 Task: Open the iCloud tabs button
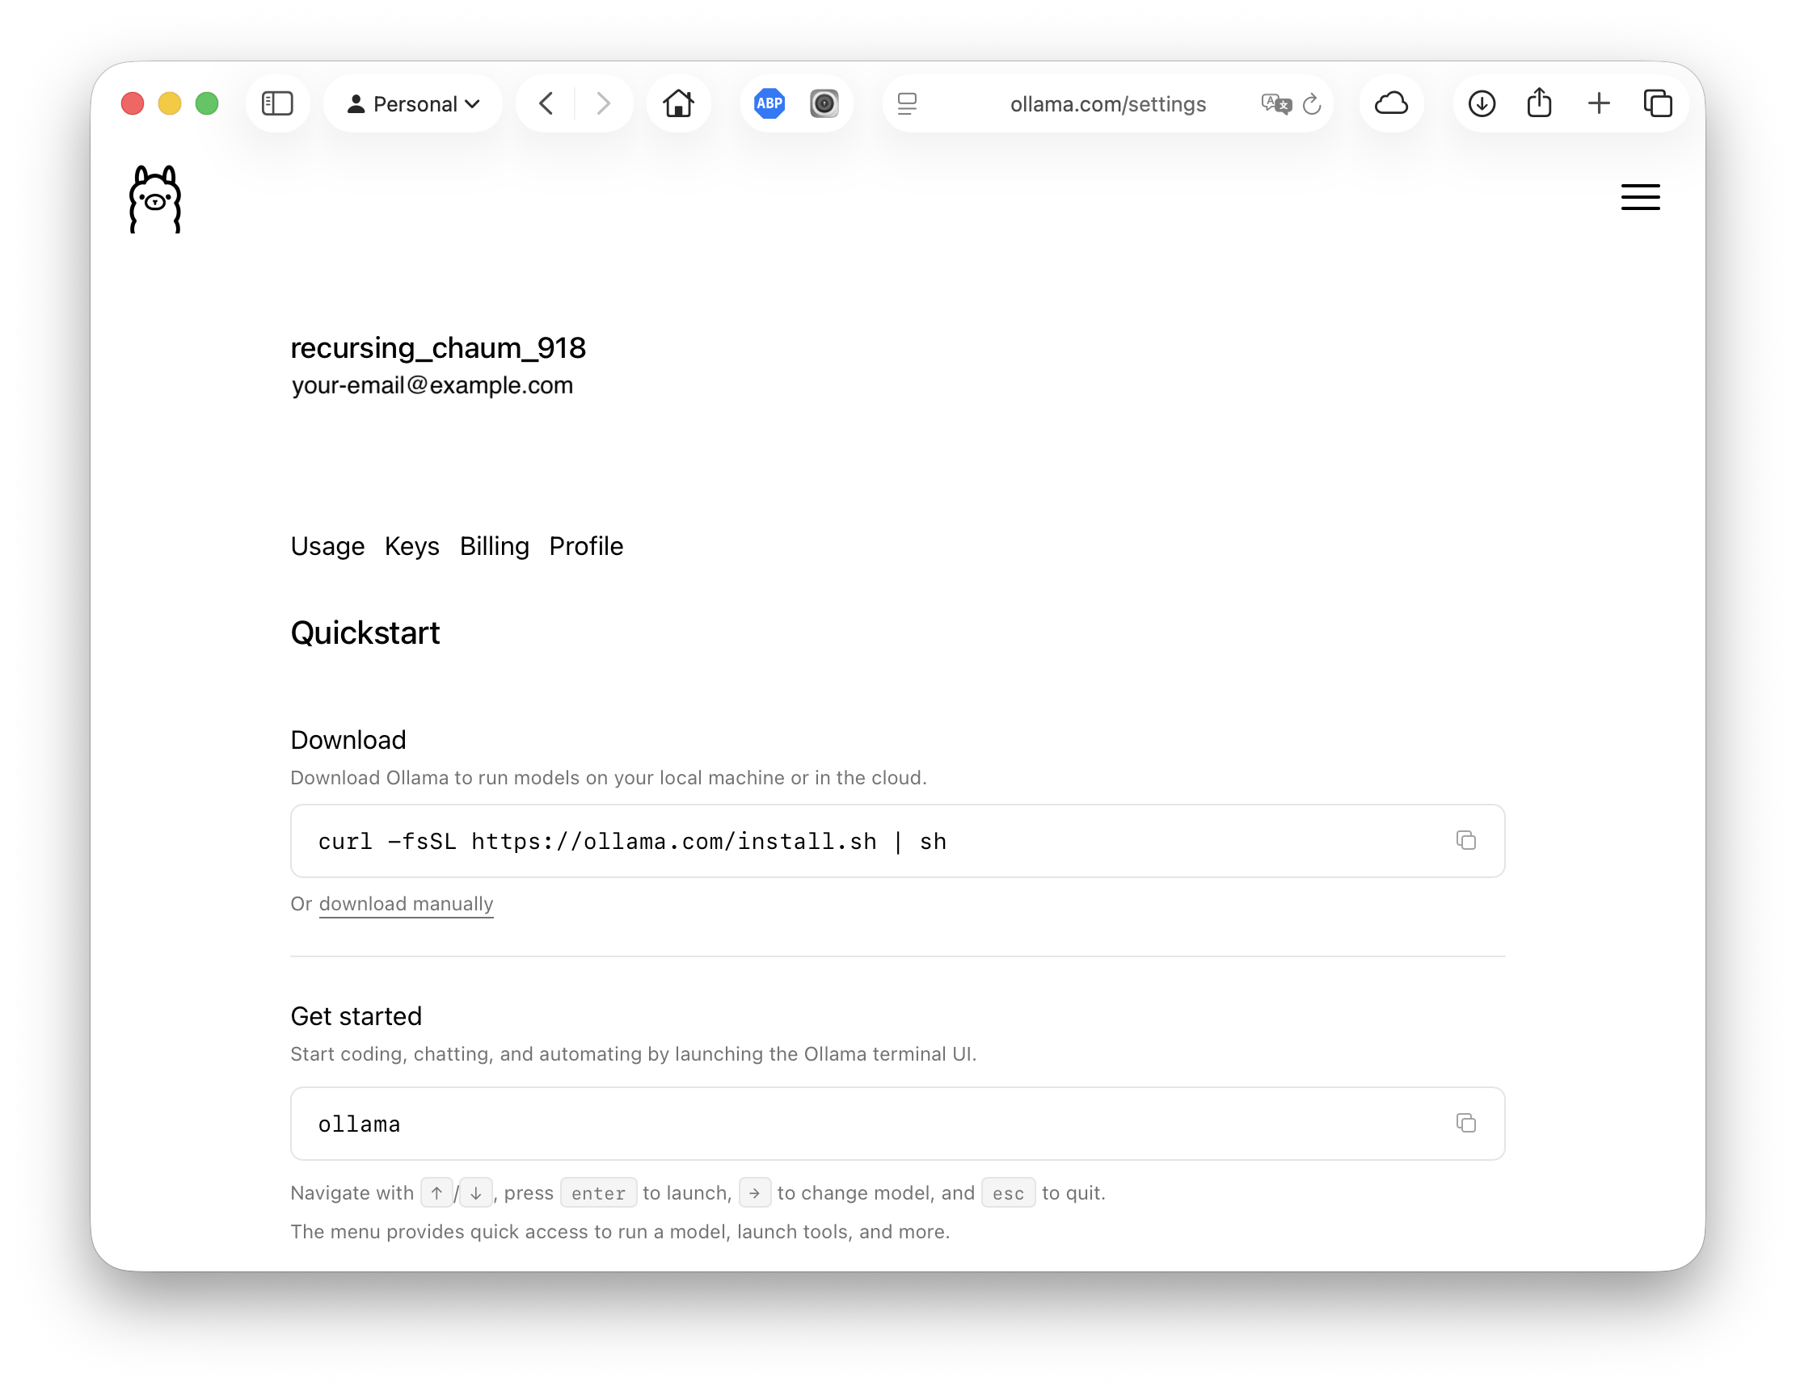click(x=1391, y=103)
